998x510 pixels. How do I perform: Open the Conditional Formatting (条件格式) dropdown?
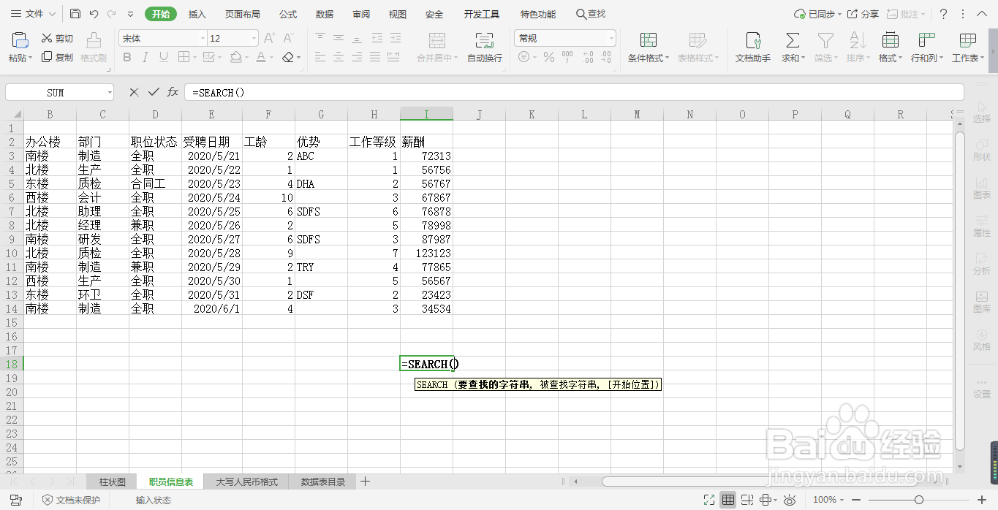(x=649, y=47)
